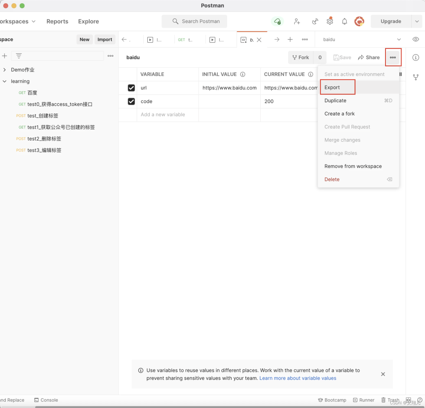425x408 pixels.
Task: Click the tab scroll left arrow
Action: coord(124,39)
